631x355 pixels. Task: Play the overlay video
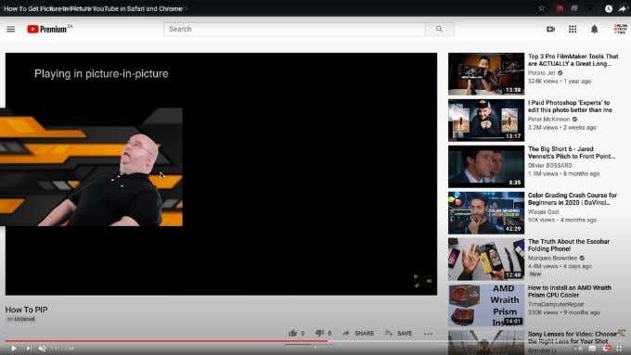14,349
